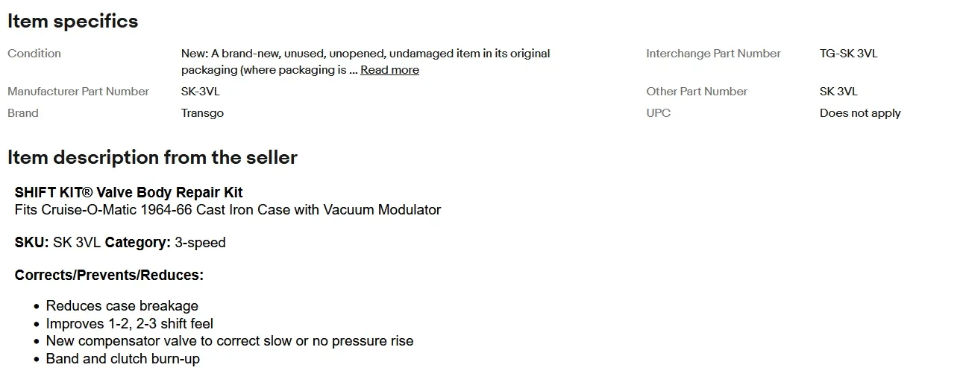Click the Brand value Transgo
The height and width of the screenshot is (388, 969).
point(202,113)
